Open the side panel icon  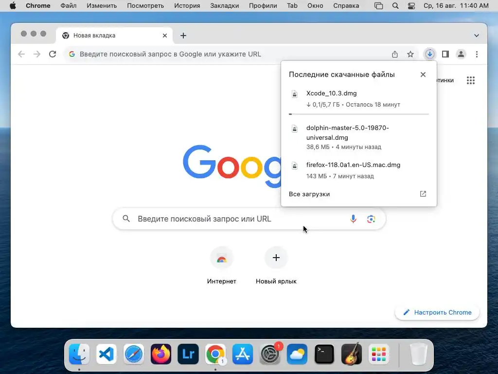[445, 54]
